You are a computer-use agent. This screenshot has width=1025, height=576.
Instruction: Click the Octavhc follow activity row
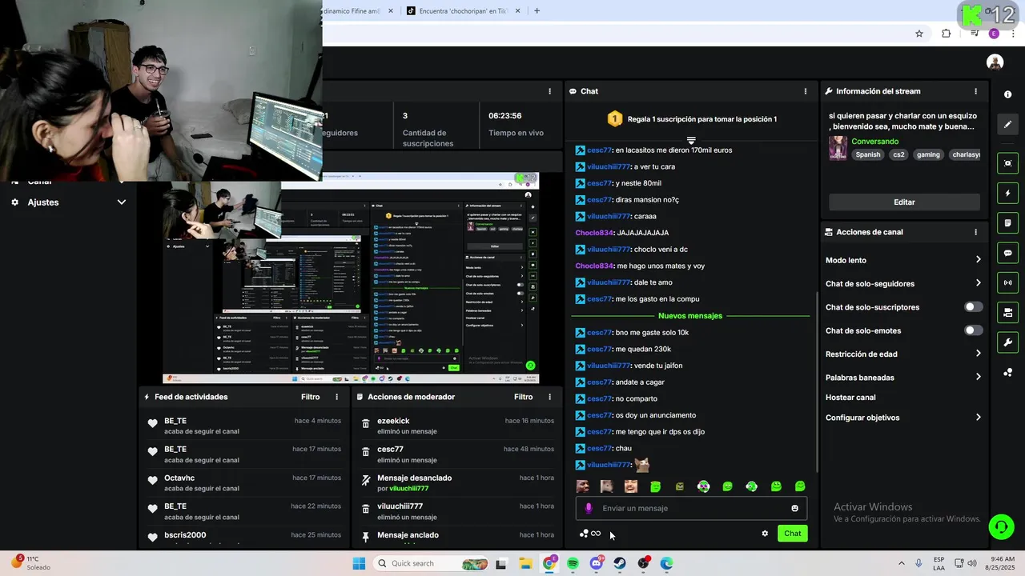point(244,483)
